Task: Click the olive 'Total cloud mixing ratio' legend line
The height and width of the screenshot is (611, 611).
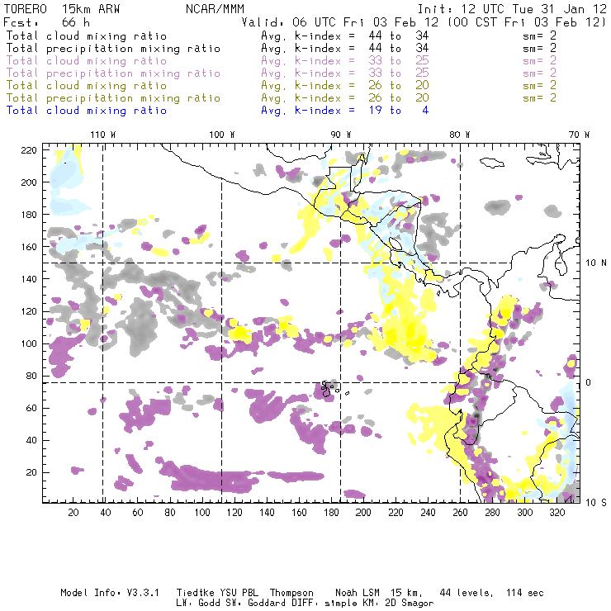Action: [x=87, y=85]
